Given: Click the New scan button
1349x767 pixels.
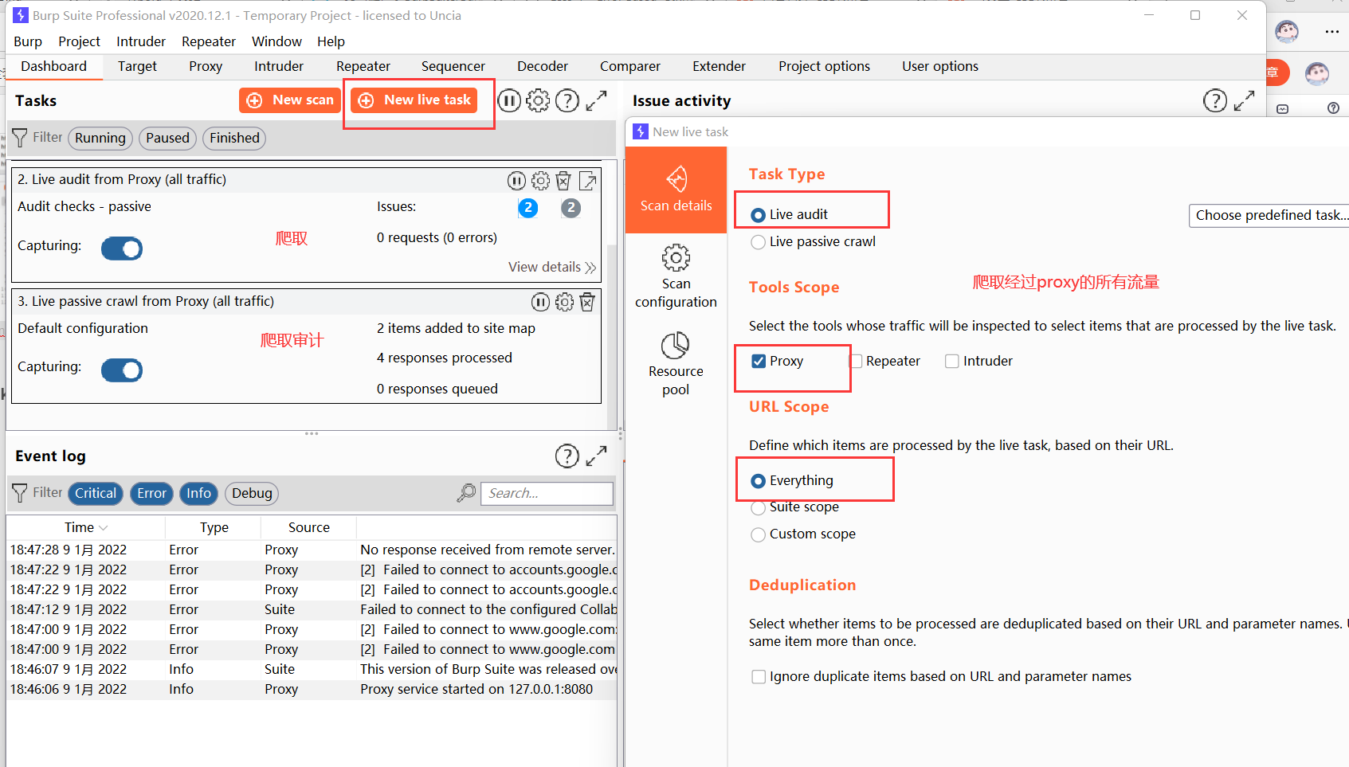Looking at the screenshot, I should point(290,100).
